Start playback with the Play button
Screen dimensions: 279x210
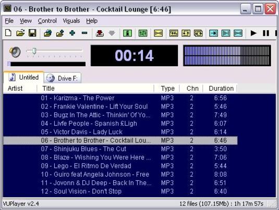(253, 33)
